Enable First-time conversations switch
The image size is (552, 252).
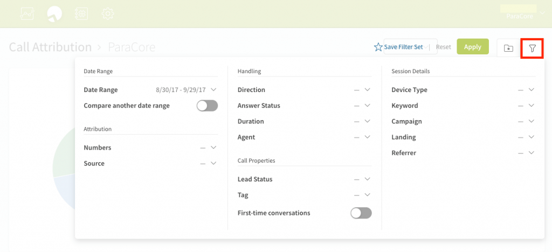tap(361, 213)
